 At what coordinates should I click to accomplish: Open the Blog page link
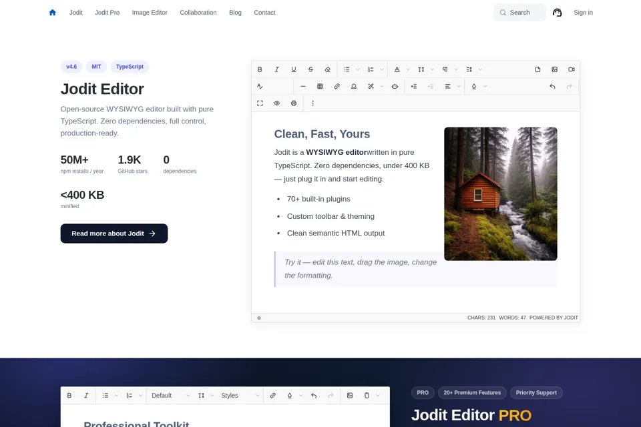pos(235,13)
